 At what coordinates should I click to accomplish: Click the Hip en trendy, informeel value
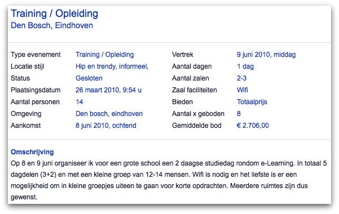pyautogui.click(x=112, y=66)
